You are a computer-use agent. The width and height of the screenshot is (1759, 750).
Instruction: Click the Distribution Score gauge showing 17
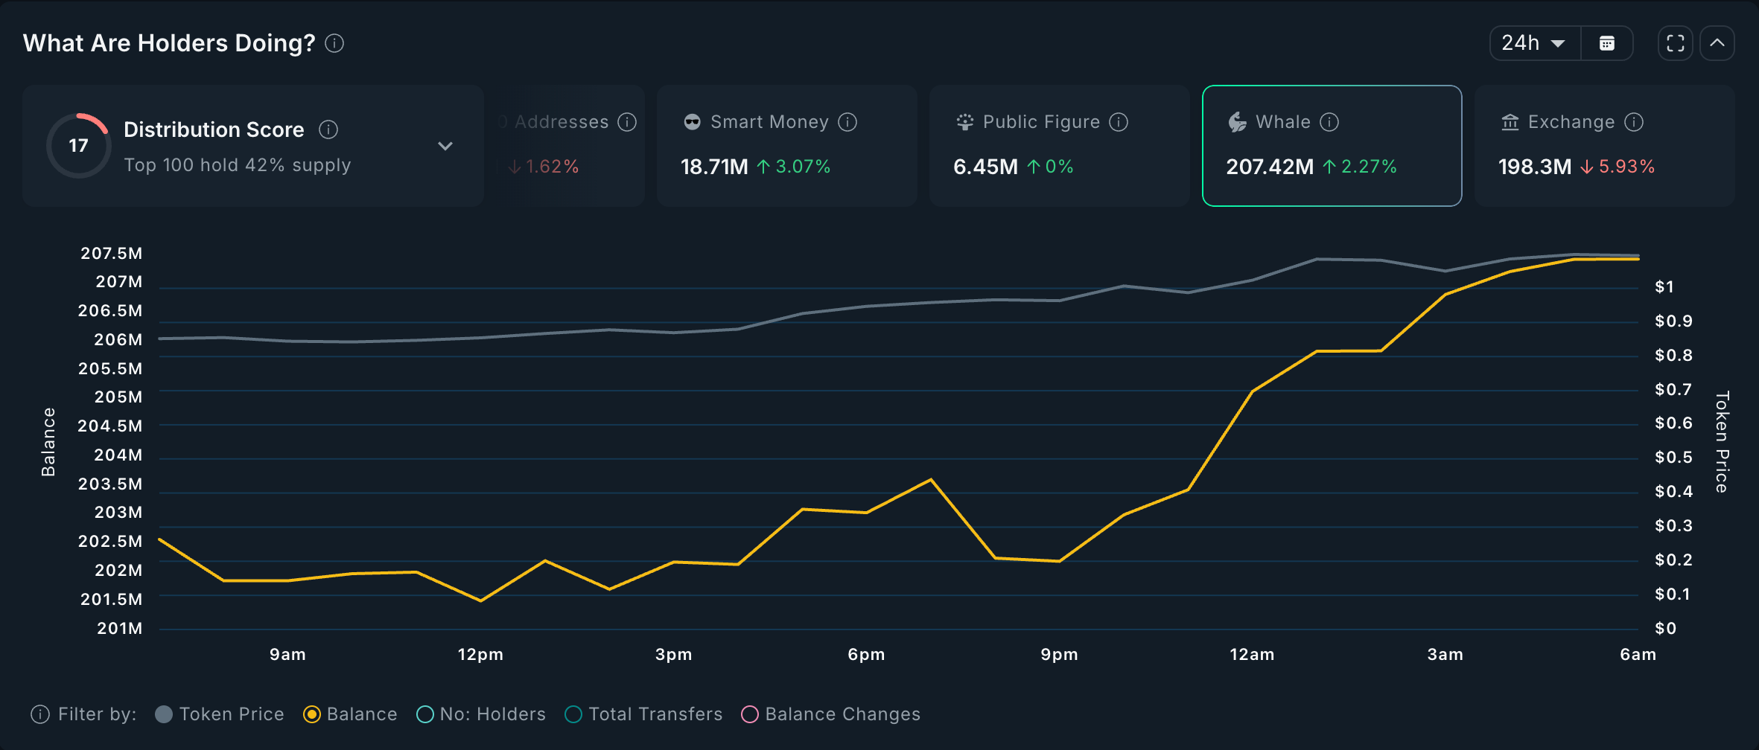pyautogui.click(x=78, y=146)
